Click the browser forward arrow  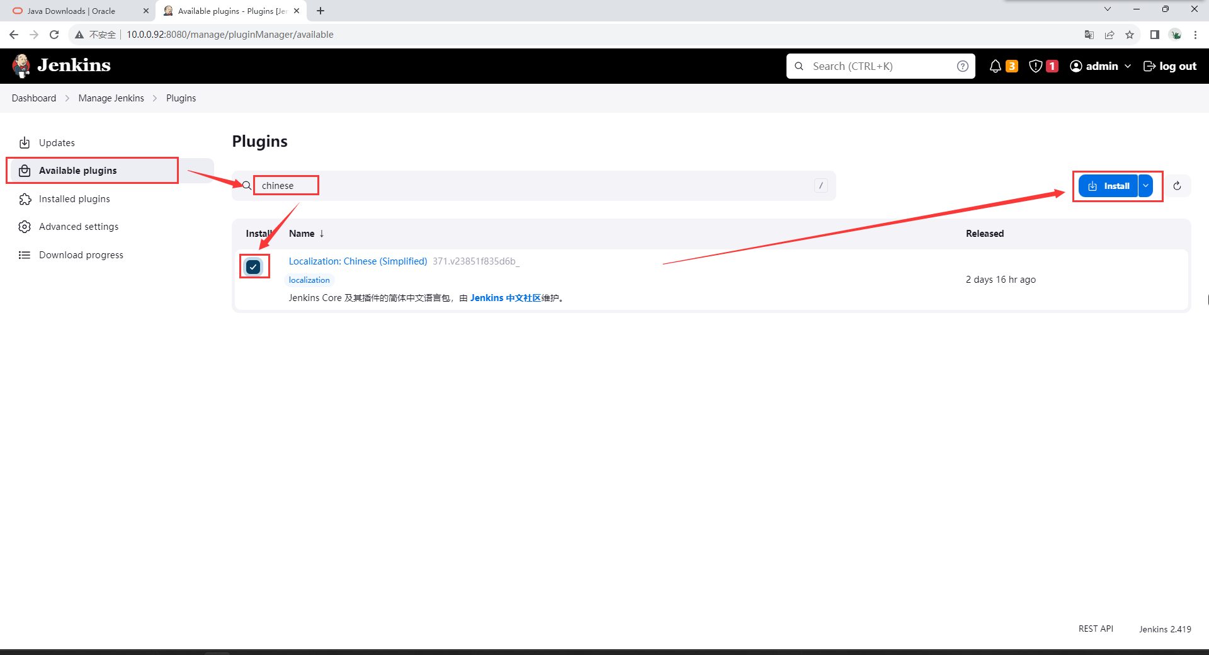(34, 35)
